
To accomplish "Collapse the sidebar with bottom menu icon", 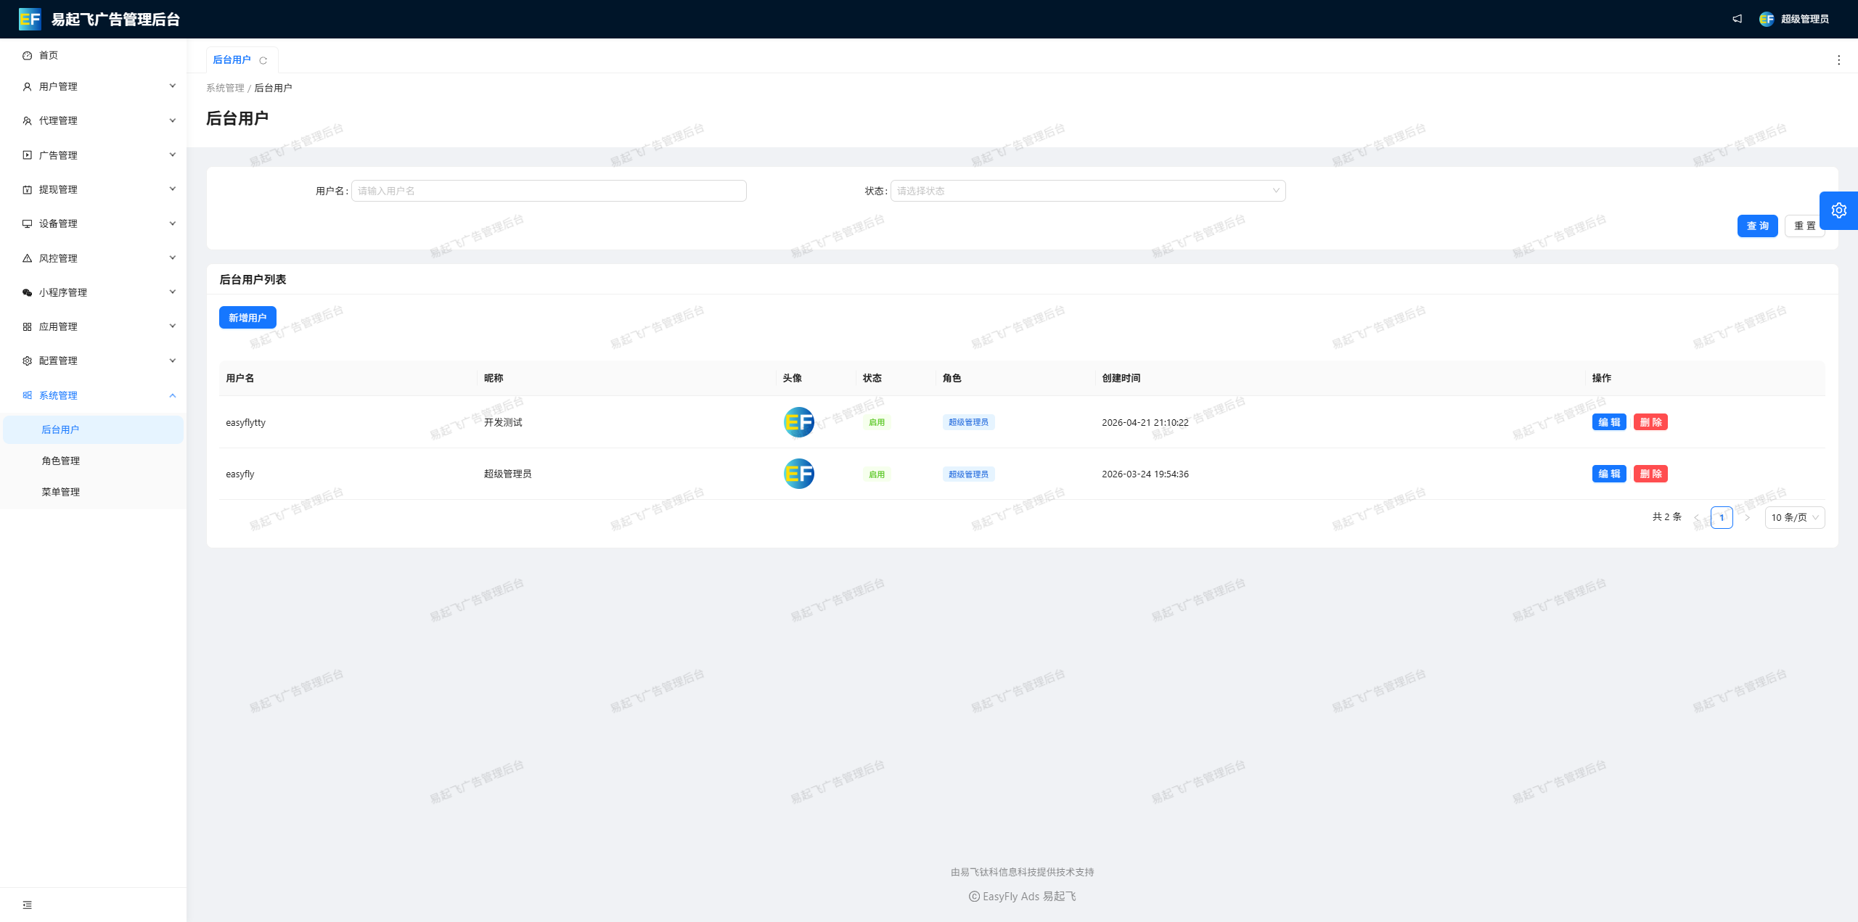I will (x=27, y=905).
